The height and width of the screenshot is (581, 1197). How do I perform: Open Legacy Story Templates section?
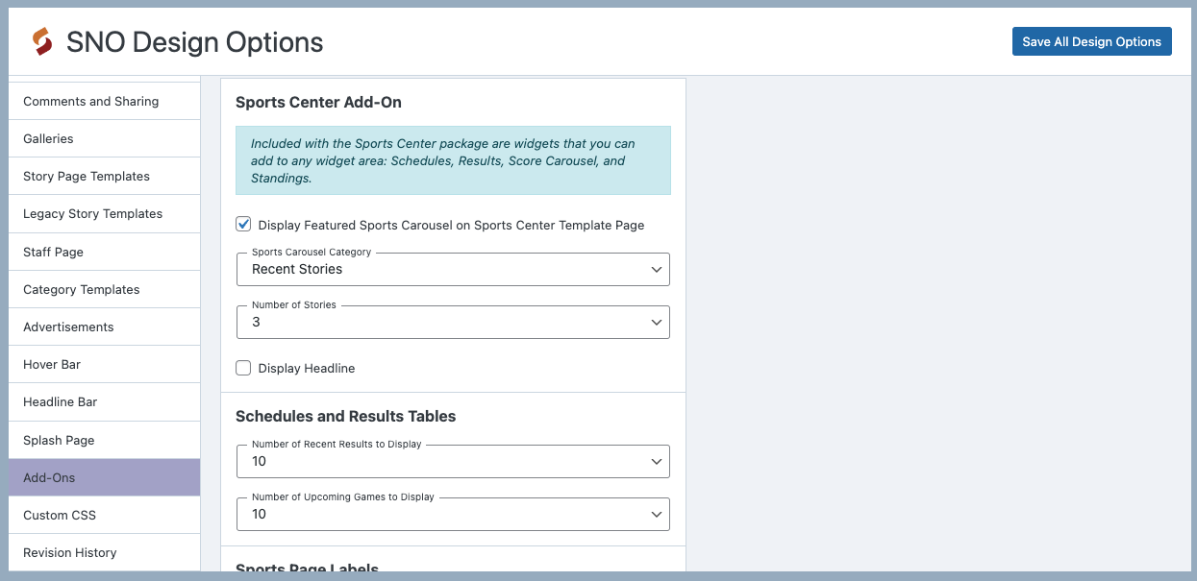[104, 213]
